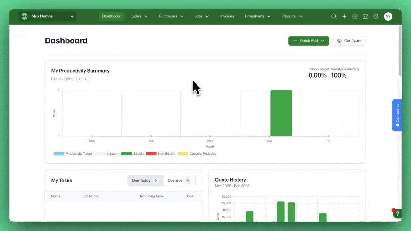Screen dimensions: 411x231
Task: Go to the Invoices menu item
Action: (227, 16)
